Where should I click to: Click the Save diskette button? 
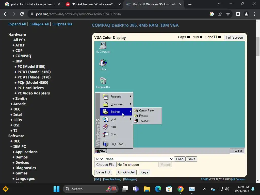(191, 159)
